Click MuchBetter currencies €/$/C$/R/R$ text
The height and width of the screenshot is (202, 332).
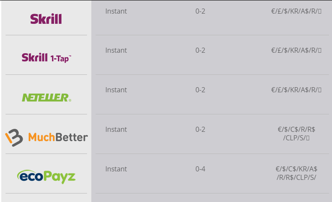[297, 129]
